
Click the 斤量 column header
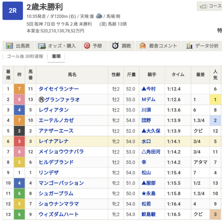point(131,75)
